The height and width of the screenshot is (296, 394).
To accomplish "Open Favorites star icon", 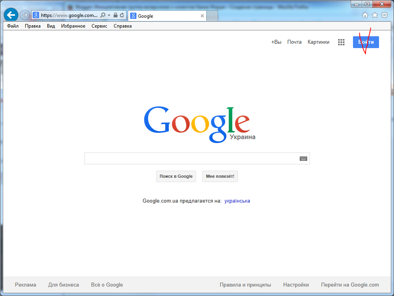I will click(375, 15).
